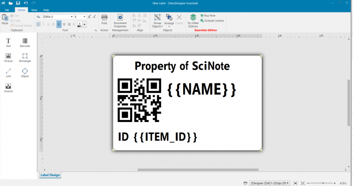This screenshot has height=186, width=353.
Task: Click the zoom in plus icon
Action: click(335, 183)
